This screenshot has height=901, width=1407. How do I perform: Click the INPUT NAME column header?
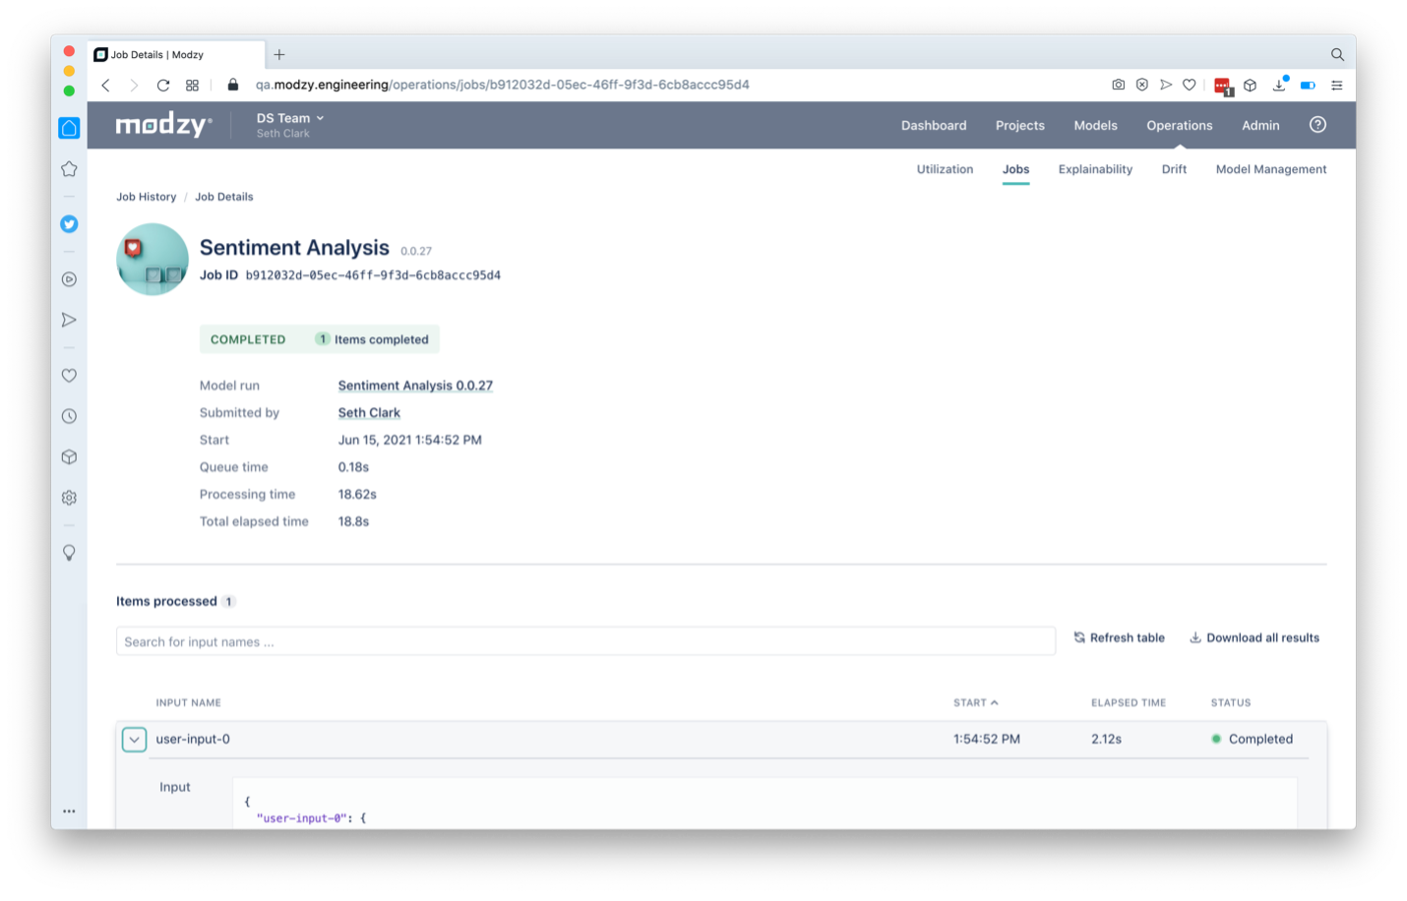(188, 703)
